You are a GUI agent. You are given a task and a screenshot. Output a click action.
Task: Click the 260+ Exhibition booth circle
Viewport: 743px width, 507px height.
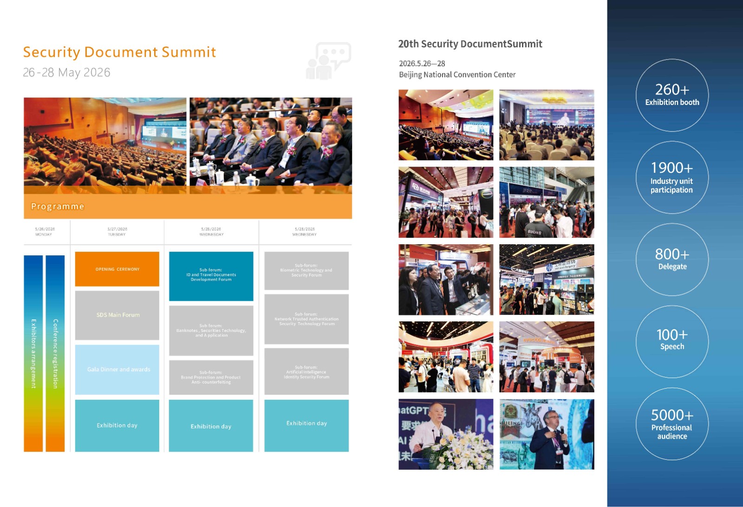pyautogui.click(x=672, y=95)
